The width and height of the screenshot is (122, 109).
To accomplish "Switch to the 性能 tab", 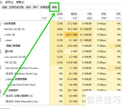I will coord(5,7).
